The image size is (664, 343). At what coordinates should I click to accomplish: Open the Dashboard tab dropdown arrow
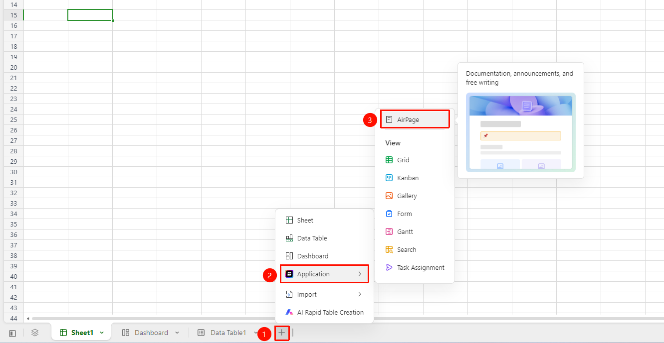(177, 333)
